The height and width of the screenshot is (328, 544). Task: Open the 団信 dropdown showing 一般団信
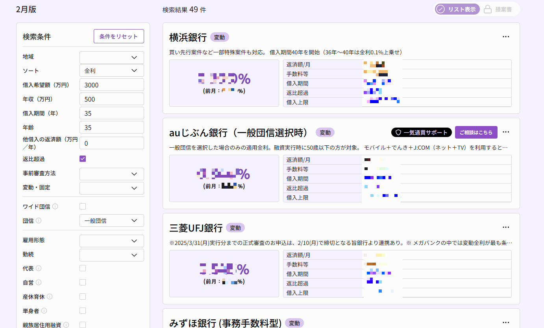coord(112,221)
